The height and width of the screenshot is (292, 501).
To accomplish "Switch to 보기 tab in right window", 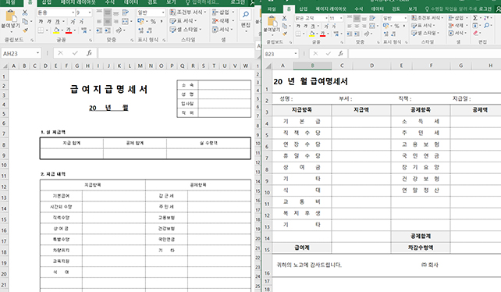I will [412, 9].
